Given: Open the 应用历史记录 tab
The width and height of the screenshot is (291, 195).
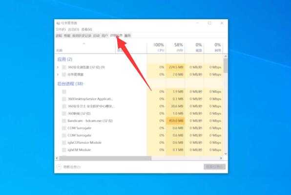Looking at the screenshot, I should [82, 35].
